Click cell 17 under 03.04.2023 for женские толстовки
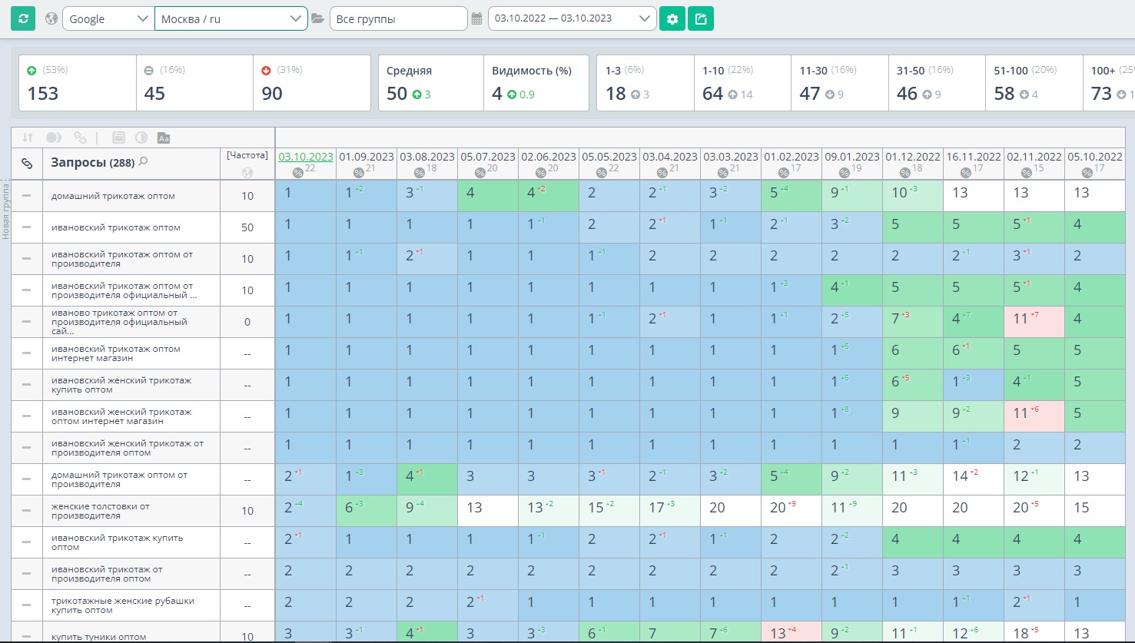This screenshot has width=1135, height=643. click(x=670, y=511)
